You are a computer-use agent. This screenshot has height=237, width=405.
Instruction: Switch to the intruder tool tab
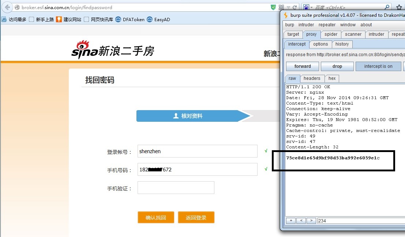376,34
